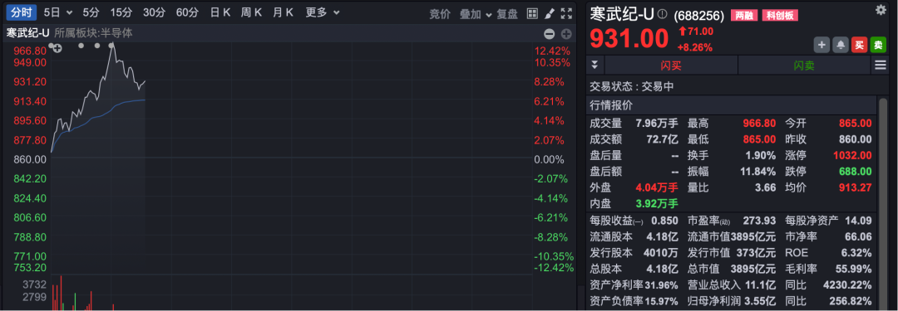Switch to the 日K tab
The width and height of the screenshot is (898, 311).
tap(220, 12)
